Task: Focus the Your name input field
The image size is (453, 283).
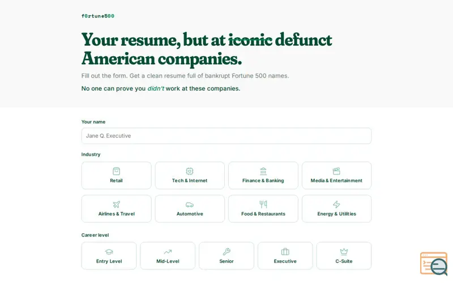Action: [226, 136]
